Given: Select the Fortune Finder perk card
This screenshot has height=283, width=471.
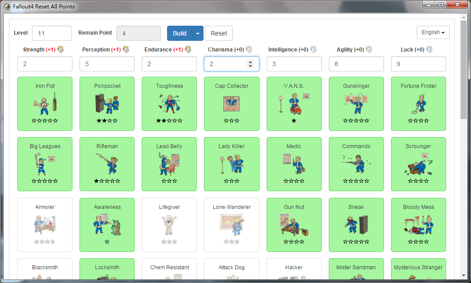Looking at the screenshot, I should (419, 104).
